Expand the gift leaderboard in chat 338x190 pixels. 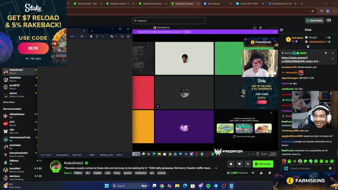tap(308, 47)
